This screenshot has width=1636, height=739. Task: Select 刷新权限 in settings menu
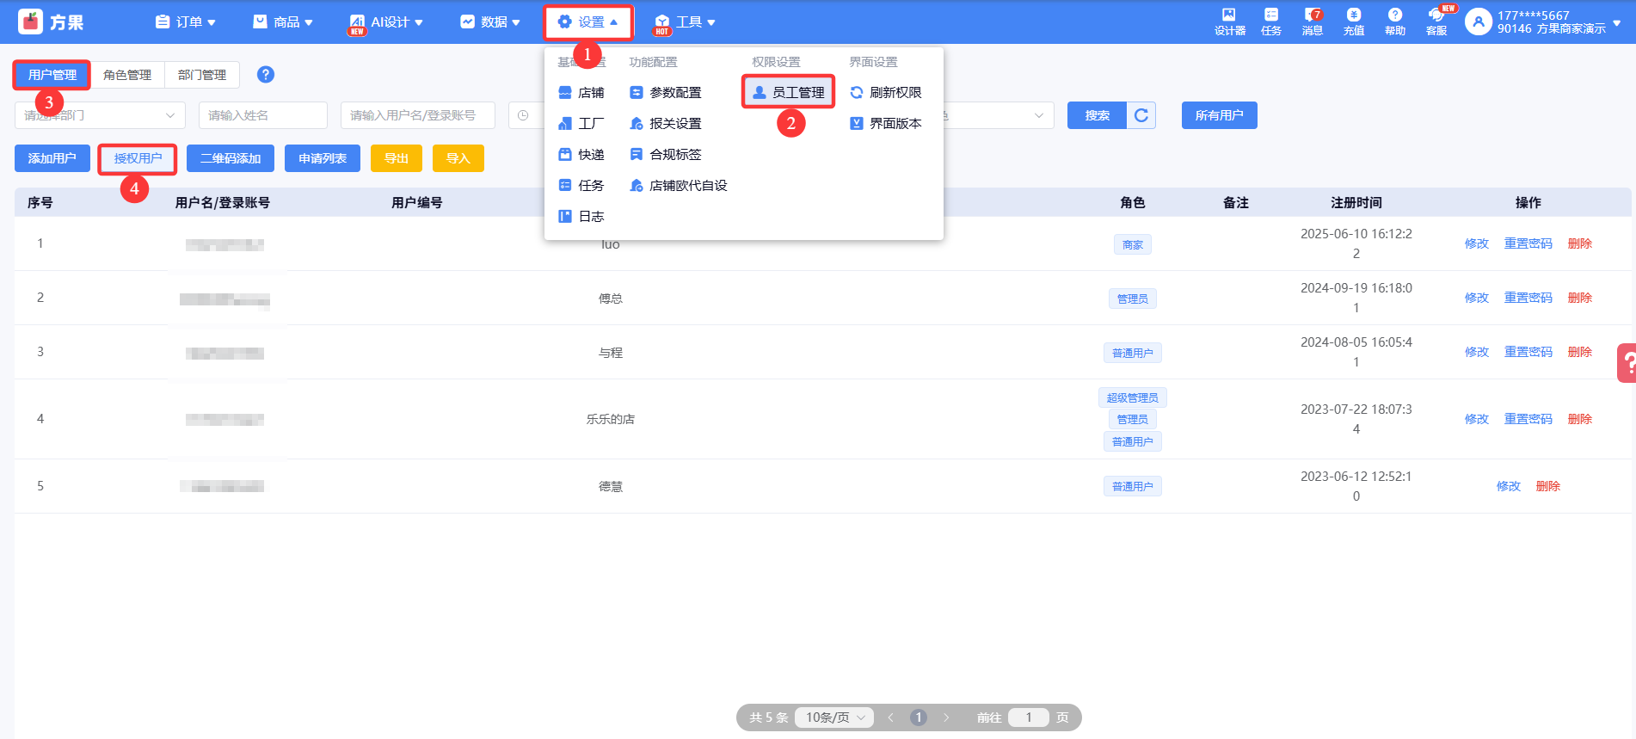[x=886, y=93]
